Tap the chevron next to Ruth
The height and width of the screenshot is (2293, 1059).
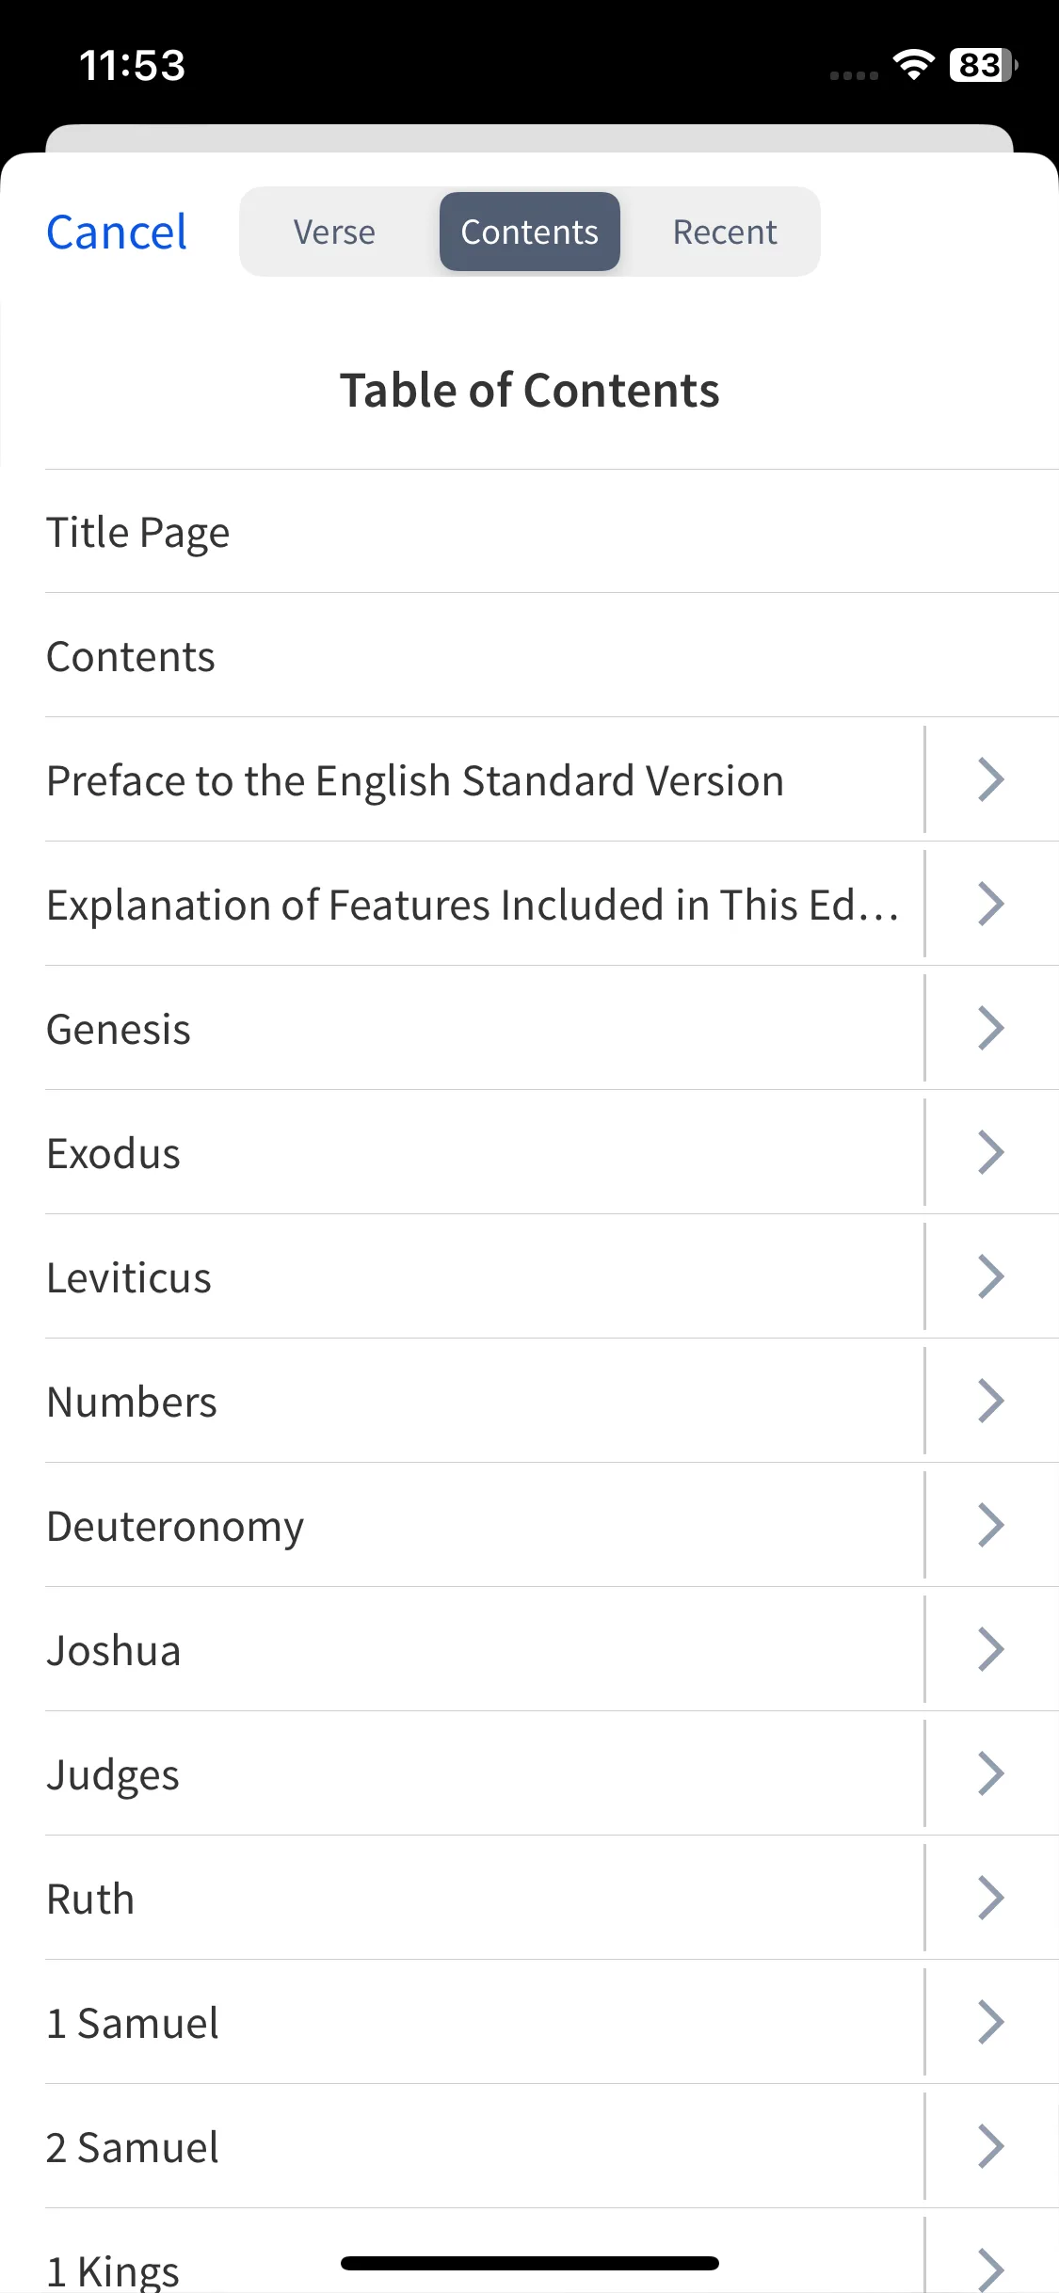coord(991,1898)
